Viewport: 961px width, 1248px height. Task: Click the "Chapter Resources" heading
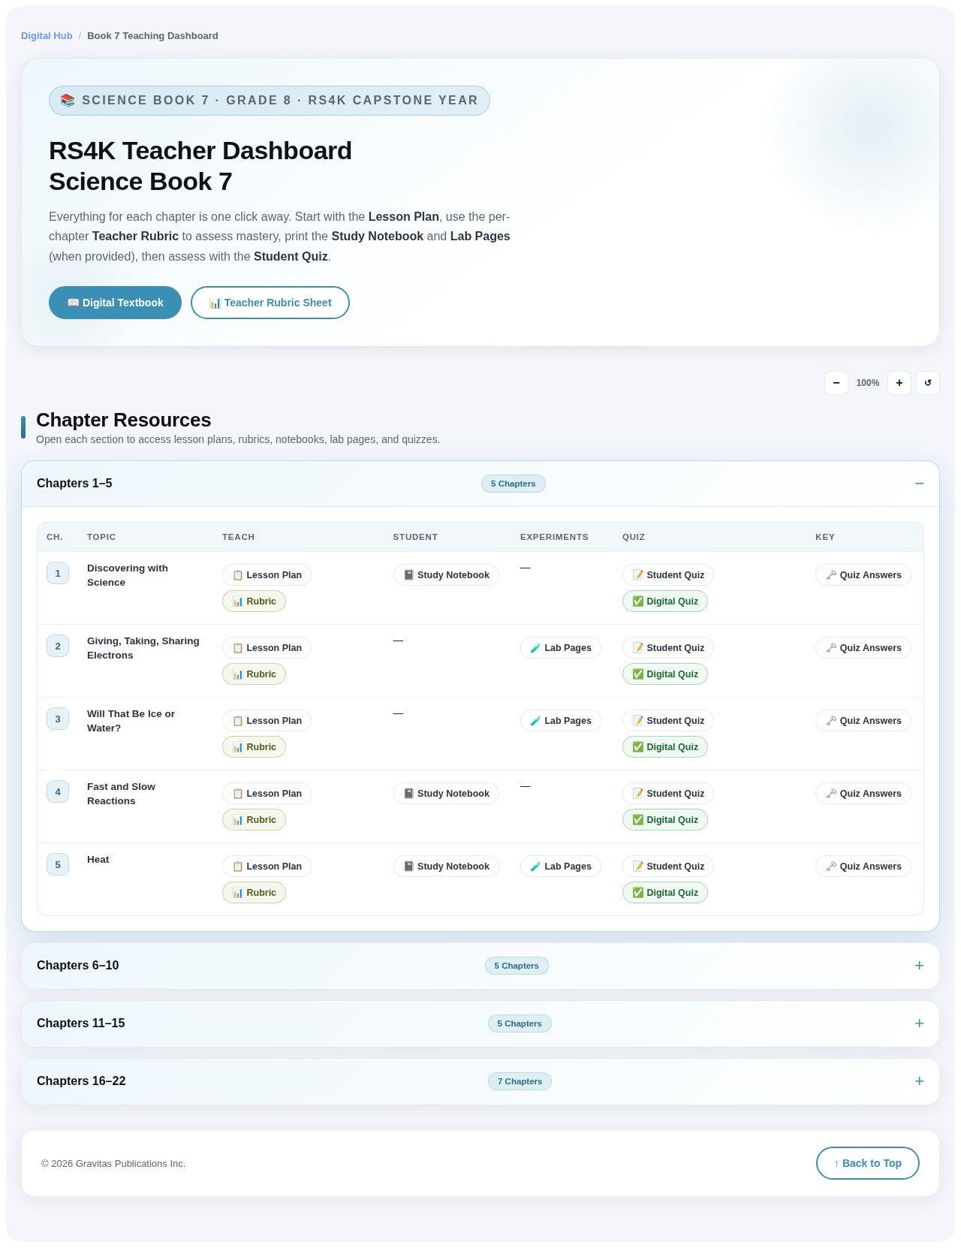pos(124,420)
